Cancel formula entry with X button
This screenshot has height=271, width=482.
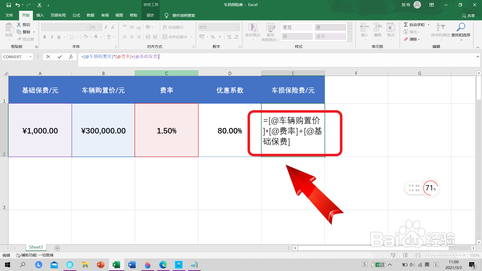[48, 57]
